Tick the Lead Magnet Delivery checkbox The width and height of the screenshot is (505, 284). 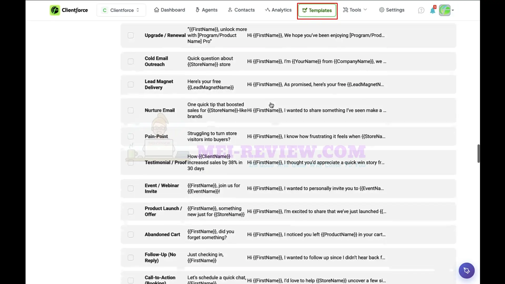pyautogui.click(x=131, y=84)
